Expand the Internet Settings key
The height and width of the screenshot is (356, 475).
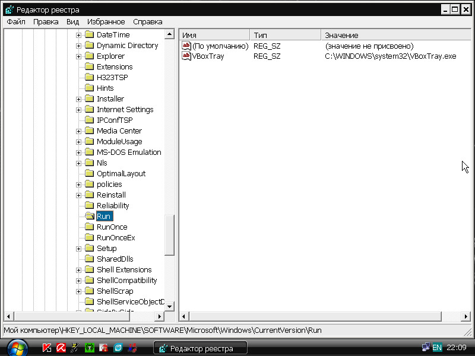pos(78,110)
